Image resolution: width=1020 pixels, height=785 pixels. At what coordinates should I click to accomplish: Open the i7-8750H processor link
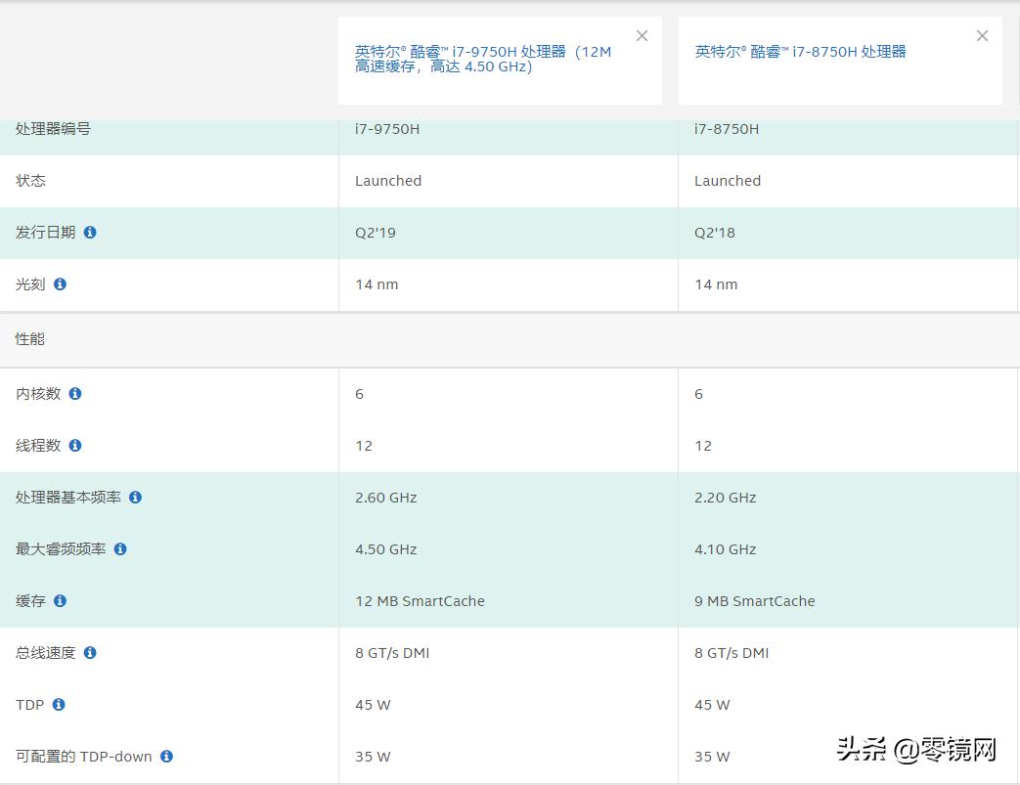pos(800,52)
